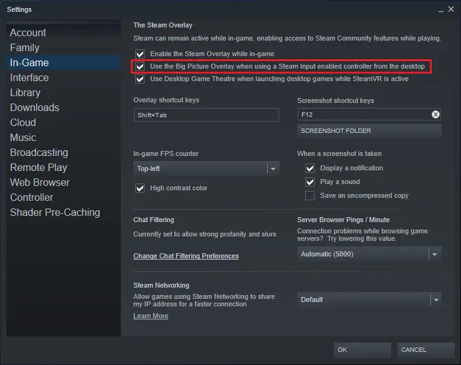Viewport: 461px width, 365px height.
Task: Open the Shader Pre-Caching settings section
Action: click(x=63, y=213)
